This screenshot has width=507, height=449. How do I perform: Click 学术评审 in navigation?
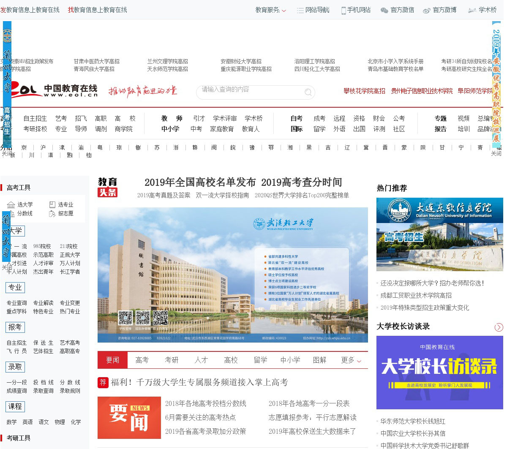pyautogui.click(x=225, y=119)
